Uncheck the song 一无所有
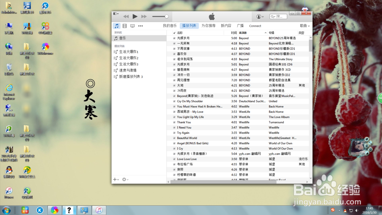 174,43
